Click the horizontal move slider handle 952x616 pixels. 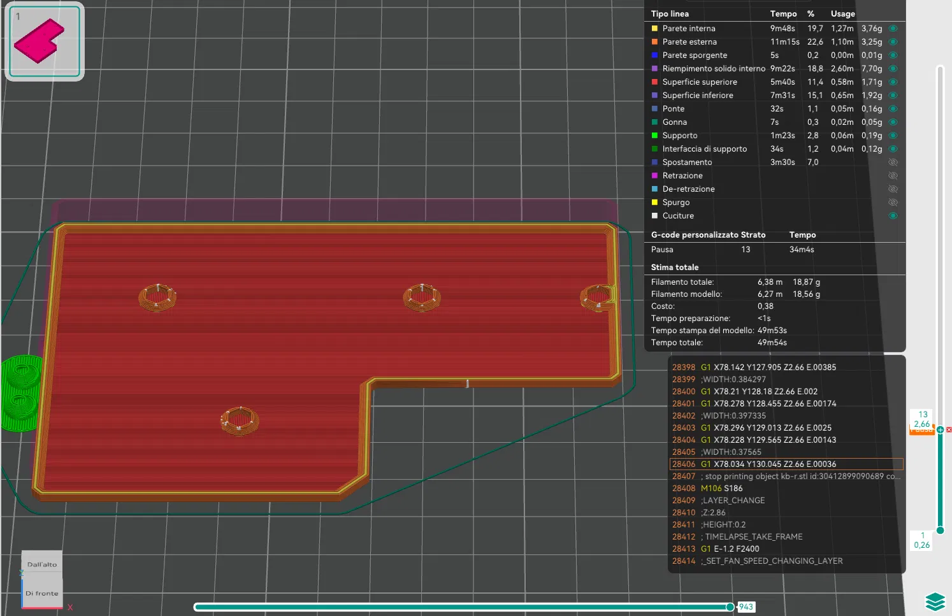[730, 607]
